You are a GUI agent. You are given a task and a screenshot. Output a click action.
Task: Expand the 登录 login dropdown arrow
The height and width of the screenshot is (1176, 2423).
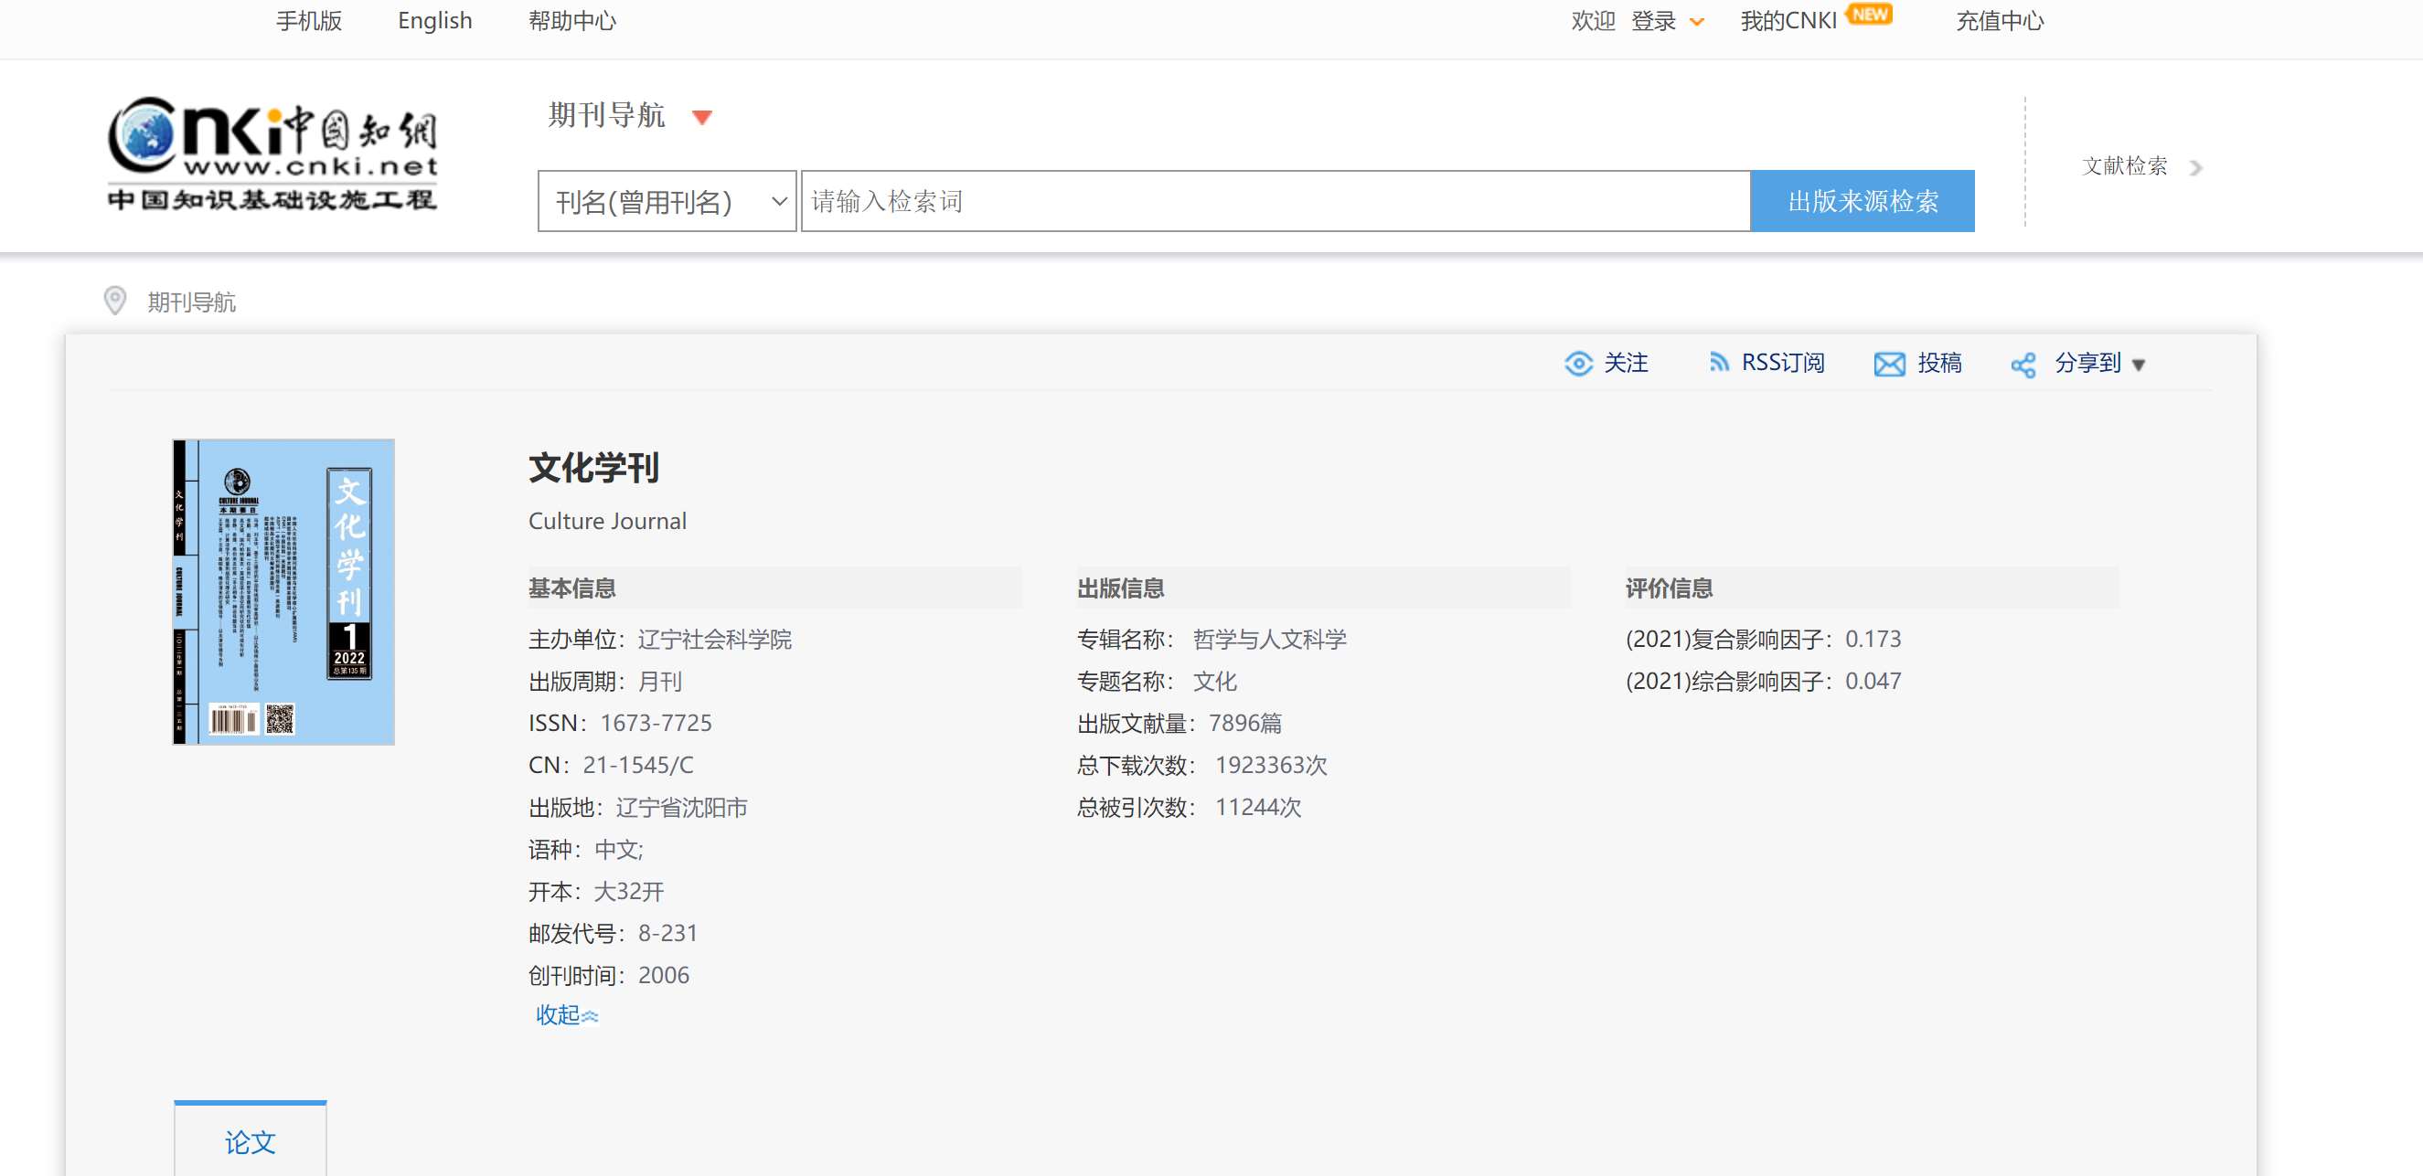pyautogui.click(x=1697, y=23)
